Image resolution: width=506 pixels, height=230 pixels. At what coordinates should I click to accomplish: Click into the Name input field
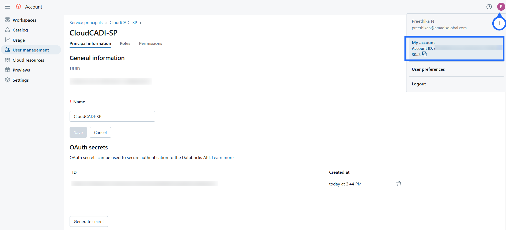[x=112, y=116]
